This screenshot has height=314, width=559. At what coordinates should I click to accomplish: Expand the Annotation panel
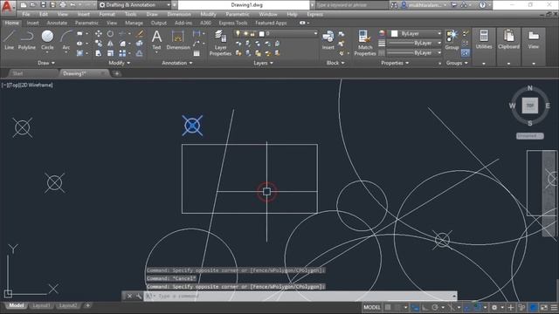coord(176,63)
